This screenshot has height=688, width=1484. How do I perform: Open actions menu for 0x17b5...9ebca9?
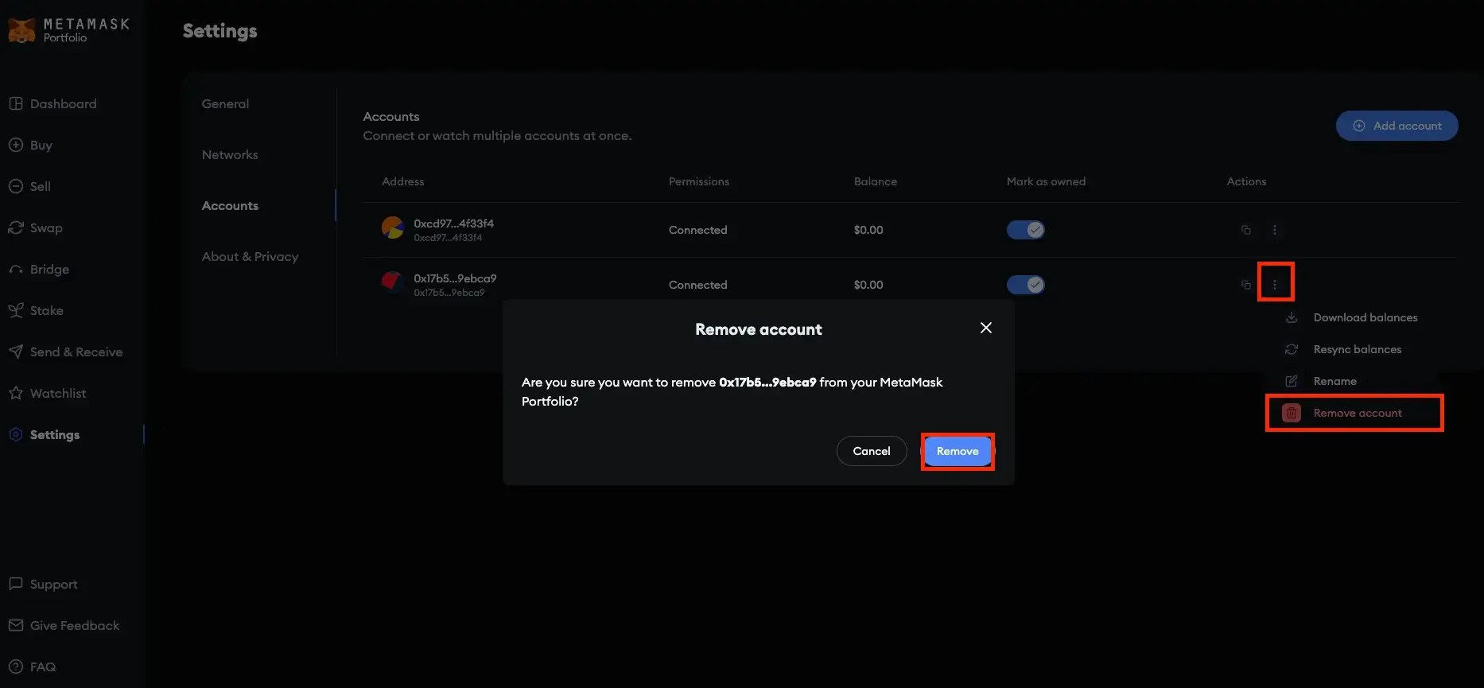(1274, 285)
